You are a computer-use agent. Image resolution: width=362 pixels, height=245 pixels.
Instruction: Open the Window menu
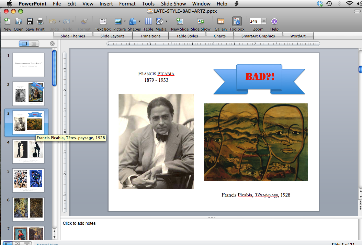click(201, 4)
